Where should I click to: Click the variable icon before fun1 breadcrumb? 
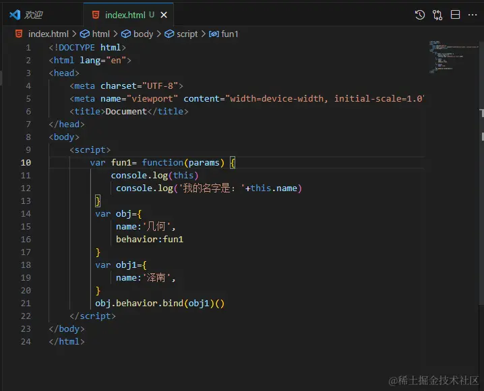point(214,34)
